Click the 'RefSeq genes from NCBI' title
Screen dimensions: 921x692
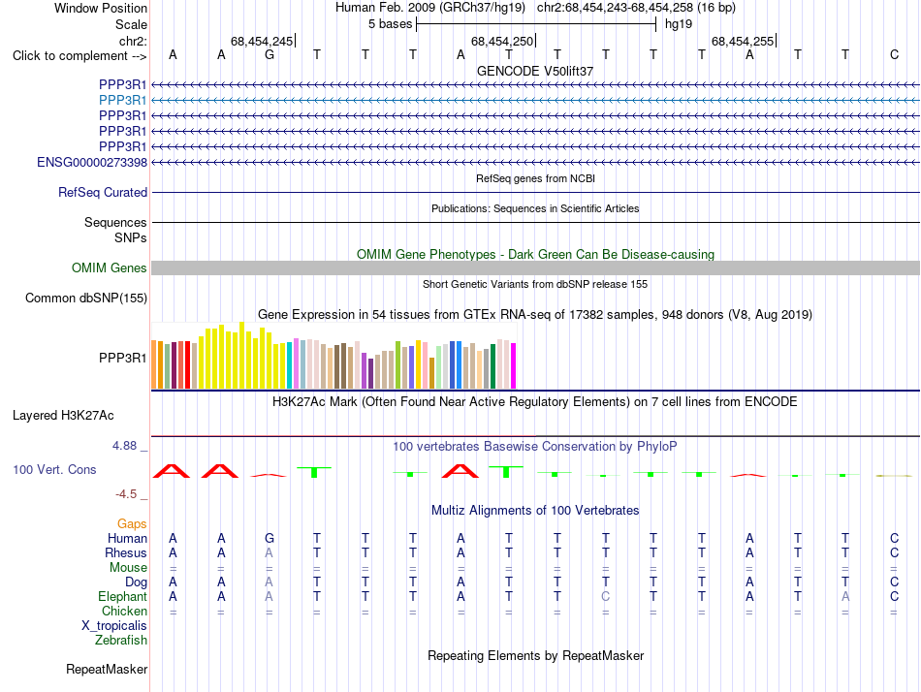pos(536,178)
